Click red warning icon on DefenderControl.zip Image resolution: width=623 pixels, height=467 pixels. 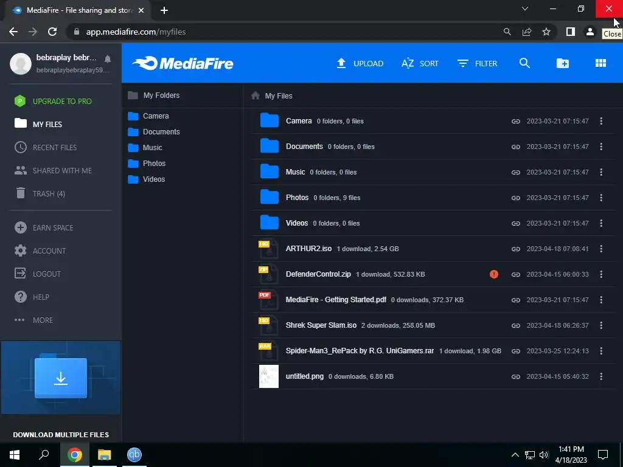click(x=494, y=274)
